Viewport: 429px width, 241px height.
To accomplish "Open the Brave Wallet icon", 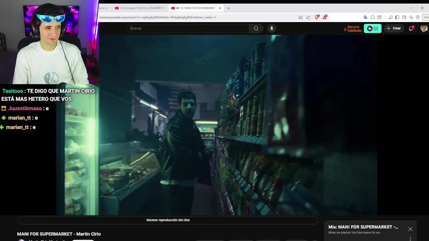I will 404,17.
